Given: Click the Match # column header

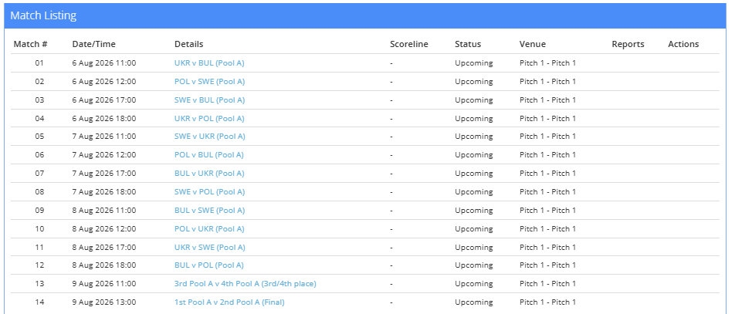Looking at the screenshot, I should point(30,44).
